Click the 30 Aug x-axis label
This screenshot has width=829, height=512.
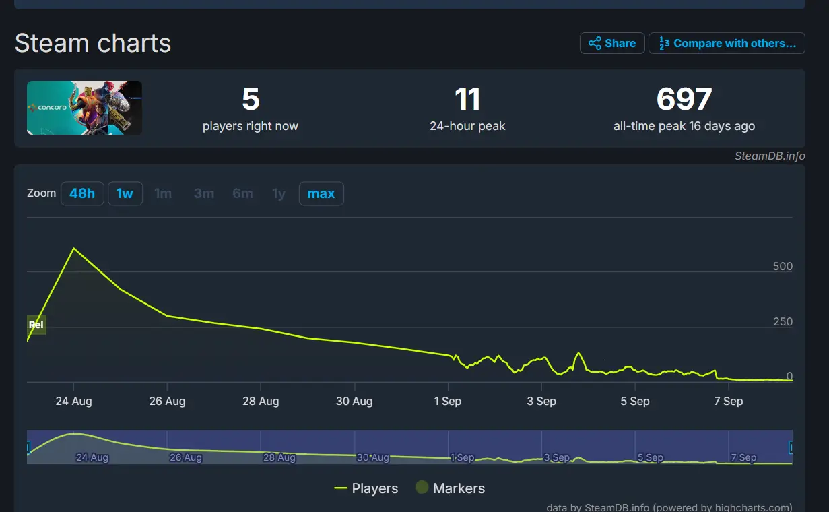coord(354,401)
